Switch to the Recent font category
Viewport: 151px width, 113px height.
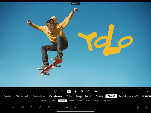(44, 100)
